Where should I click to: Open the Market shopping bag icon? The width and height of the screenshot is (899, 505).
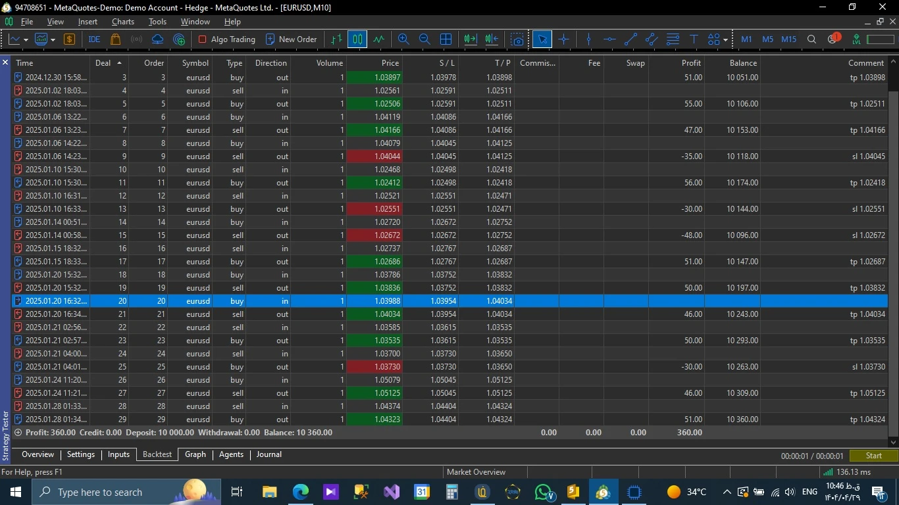click(x=116, y=39)
